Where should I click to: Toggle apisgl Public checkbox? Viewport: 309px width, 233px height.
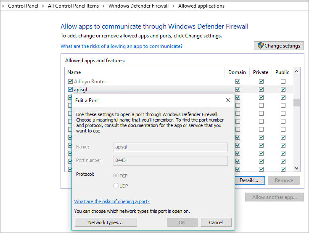(283, 90)
